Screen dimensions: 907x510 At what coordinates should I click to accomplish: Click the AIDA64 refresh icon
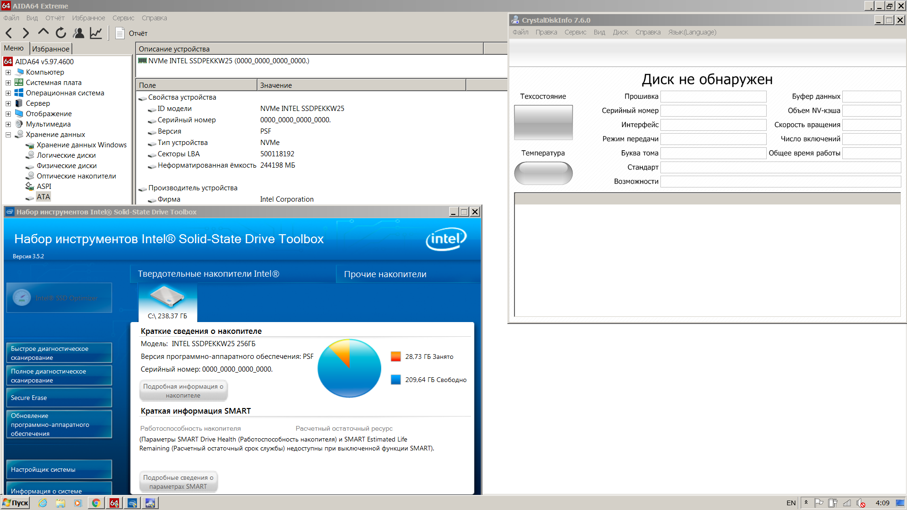61,33
